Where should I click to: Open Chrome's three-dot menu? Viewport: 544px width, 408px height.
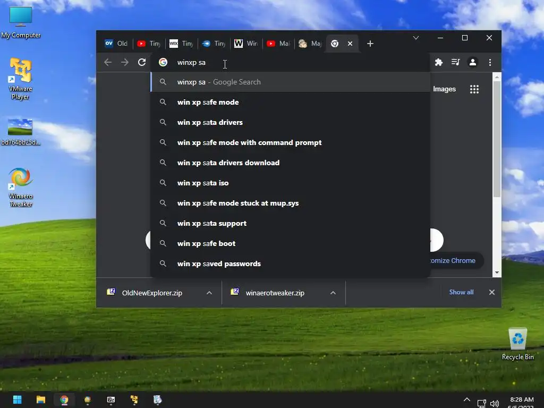click(x=490, y=63)
